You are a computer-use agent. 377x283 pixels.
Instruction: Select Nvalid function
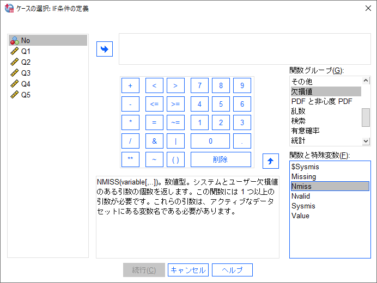click(x=330, y=196)
